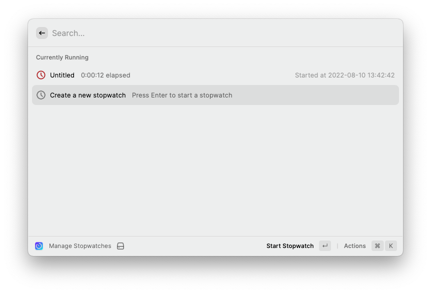
Task: Click the storage drive icon in footer
Action: point(120,246)
